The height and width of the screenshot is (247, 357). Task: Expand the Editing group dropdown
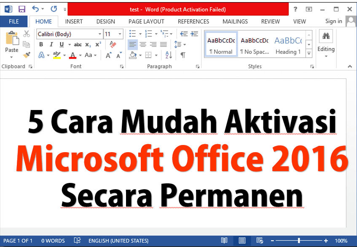326,56
